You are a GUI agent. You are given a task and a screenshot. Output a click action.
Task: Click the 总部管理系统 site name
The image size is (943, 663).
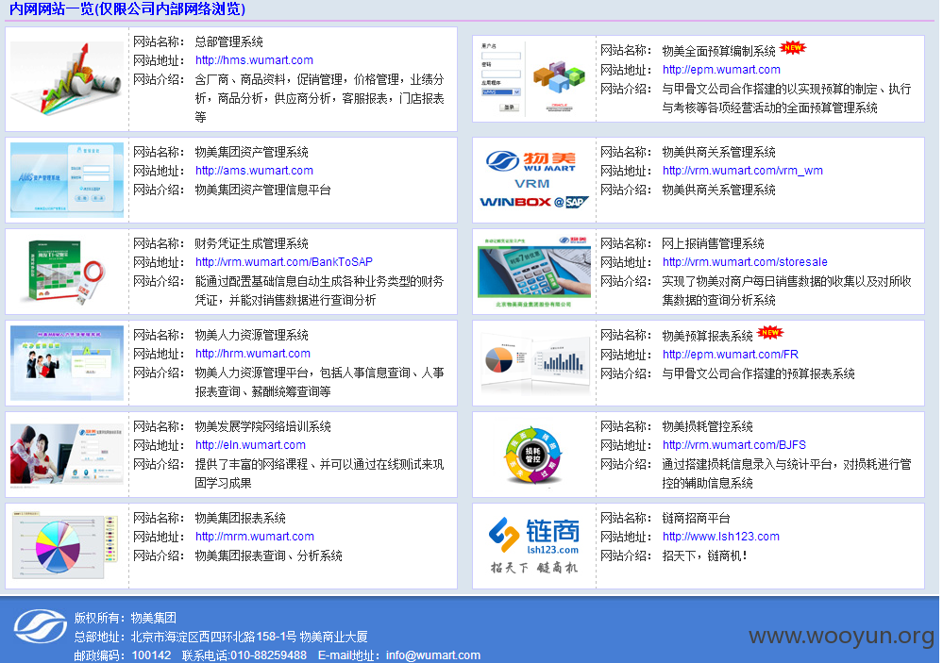point(228,41)
